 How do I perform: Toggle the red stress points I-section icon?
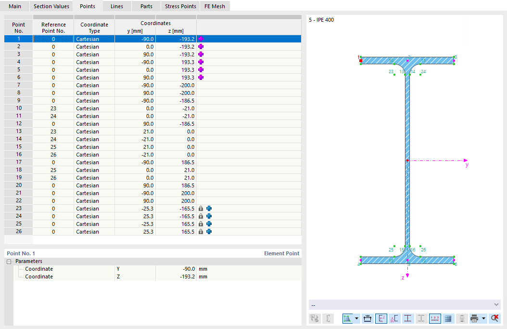[407, 318]
